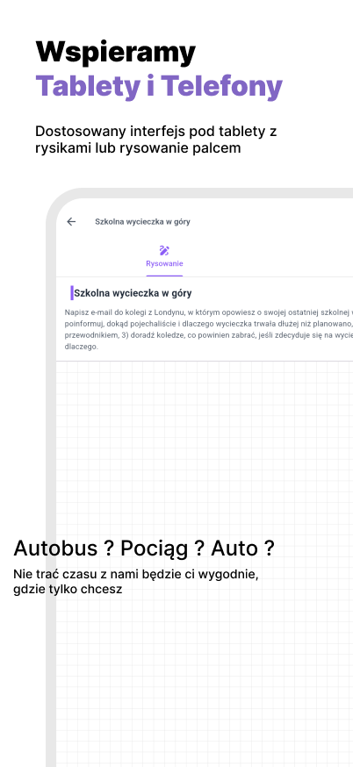
Task: Go back using the left arrow icon
Action: tap(71, 222)
